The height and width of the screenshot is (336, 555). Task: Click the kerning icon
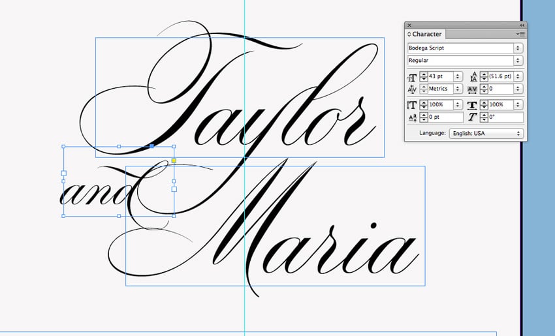point(412,89)
